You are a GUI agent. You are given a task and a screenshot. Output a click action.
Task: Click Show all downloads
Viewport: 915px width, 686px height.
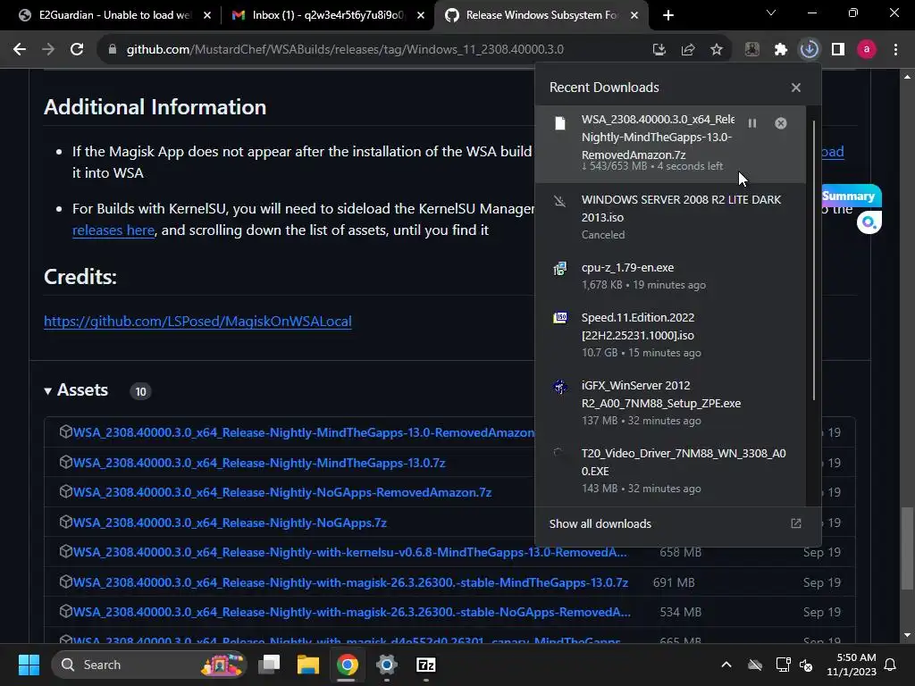point(600,523)
